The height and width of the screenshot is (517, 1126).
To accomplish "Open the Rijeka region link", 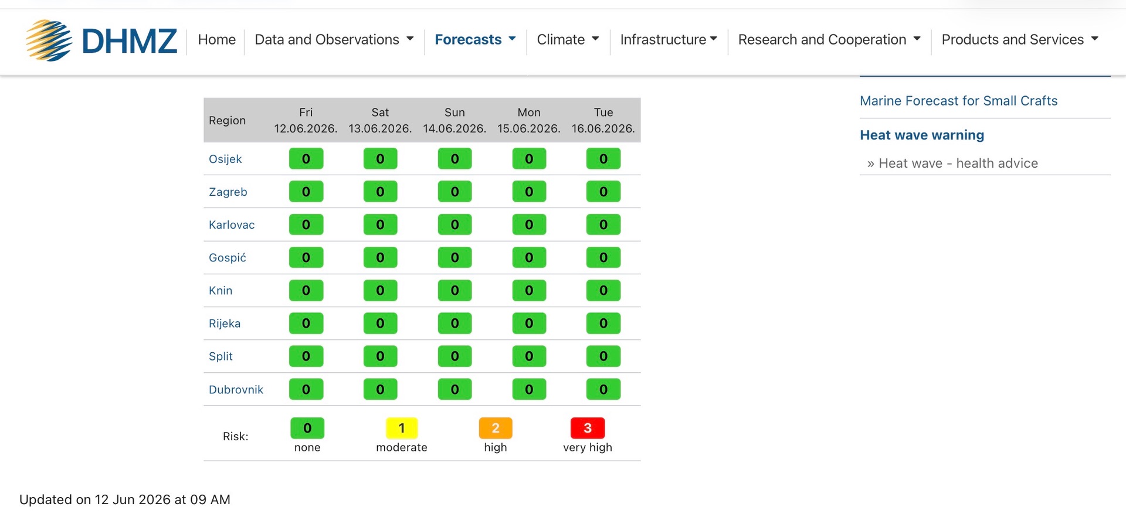I will coord(225,323).
